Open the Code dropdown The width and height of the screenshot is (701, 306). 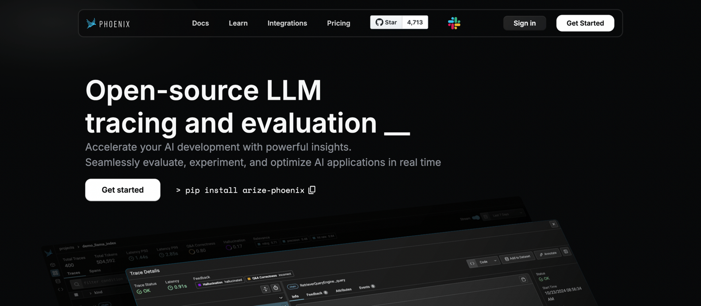(483, 262)
